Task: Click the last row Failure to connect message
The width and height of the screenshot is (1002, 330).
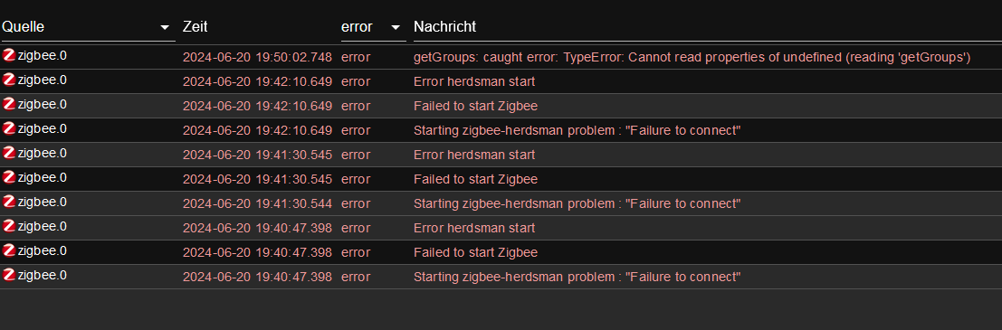Action: tap(577, 277)
